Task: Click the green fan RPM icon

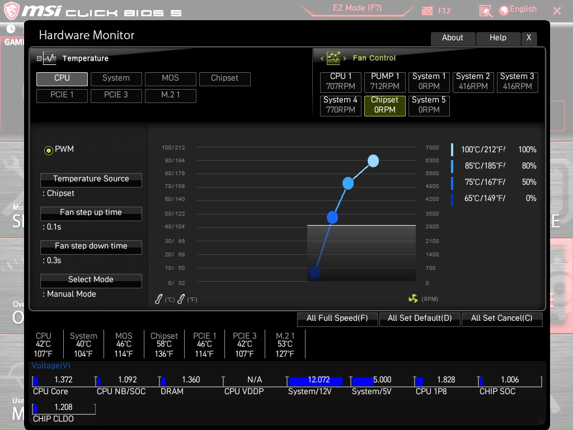Action: pyautogui.click(x=413, y=299)
